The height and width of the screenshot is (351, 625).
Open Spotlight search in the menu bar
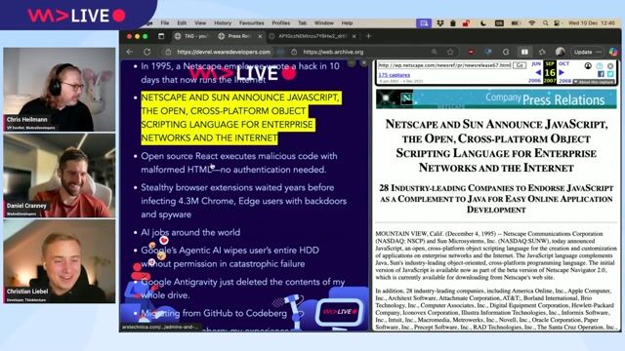pos(545,23)
